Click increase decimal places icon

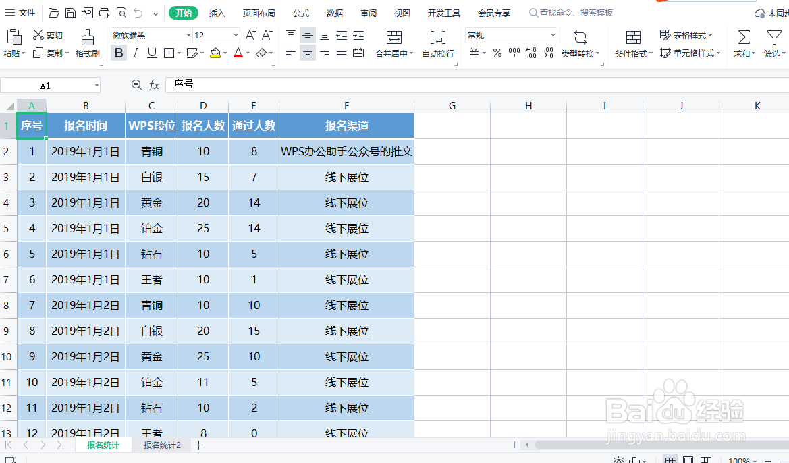click(x=531, y=53)
